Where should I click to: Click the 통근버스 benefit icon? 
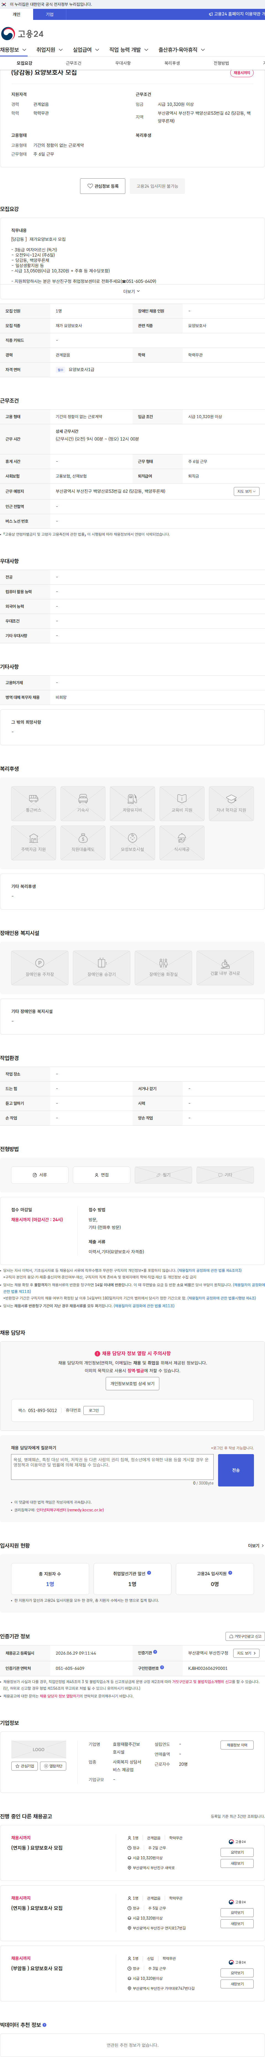click(33, 803)
